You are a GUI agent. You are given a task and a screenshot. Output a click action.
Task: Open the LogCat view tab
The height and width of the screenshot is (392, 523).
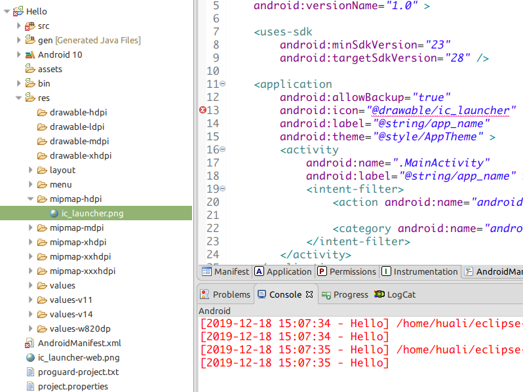(x=395, y=294)
